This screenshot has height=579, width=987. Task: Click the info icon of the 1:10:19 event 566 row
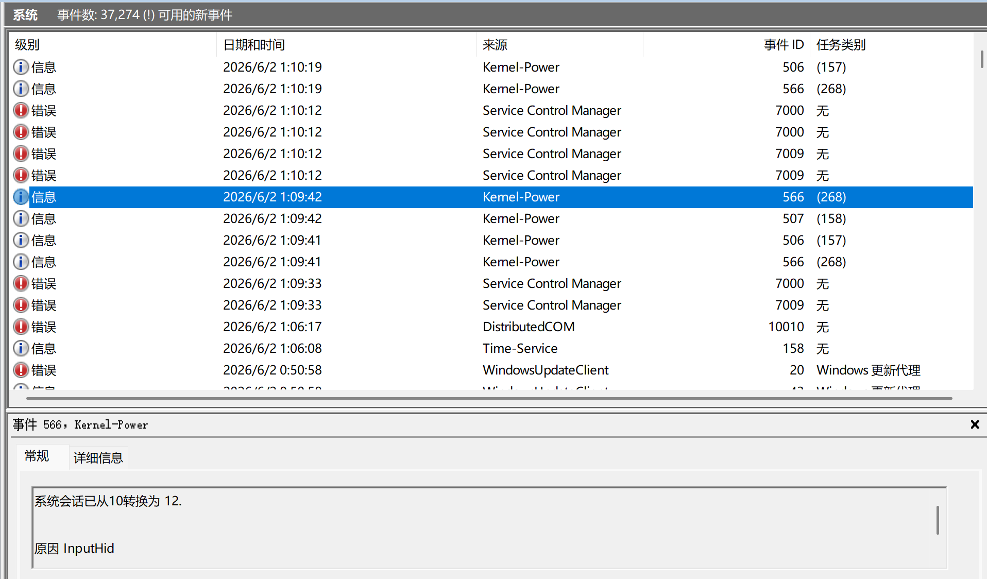[21, 89]
